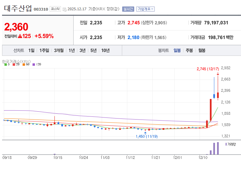The width and height of the screenshot is (241, 174).
Task: Click the current price 2,360
Action: [x=16, y=27]
